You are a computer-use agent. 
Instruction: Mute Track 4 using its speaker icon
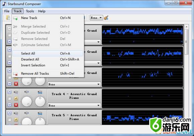tap(16, 92)
